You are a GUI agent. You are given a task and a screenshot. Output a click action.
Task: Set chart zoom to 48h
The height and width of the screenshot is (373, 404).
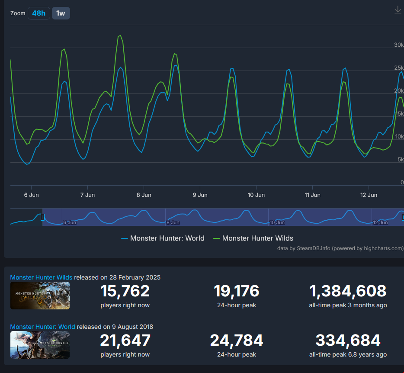38,13
